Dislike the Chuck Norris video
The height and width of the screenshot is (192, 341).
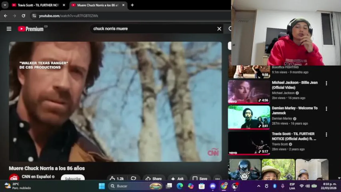(134, 179)
